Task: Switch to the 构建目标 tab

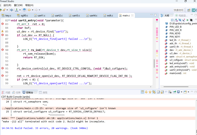Action: [181, 16]
